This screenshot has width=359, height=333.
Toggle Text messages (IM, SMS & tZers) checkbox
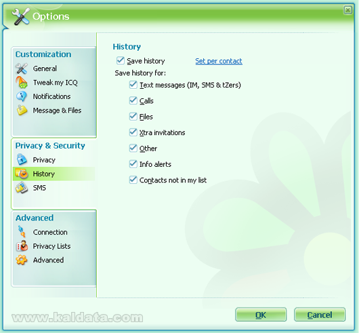(x=133, y=85)
